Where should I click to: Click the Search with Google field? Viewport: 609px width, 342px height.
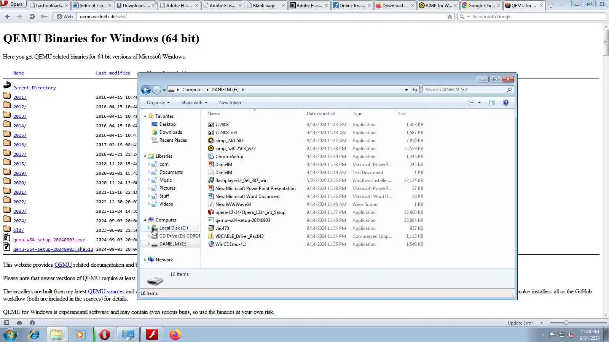pyautogui.click(x=531, y=17)
